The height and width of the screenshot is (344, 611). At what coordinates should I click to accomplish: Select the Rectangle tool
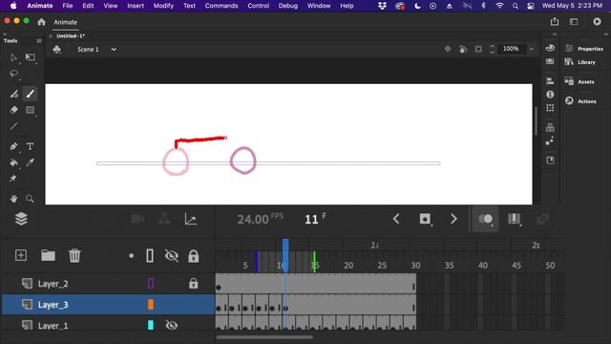(30, 110)
